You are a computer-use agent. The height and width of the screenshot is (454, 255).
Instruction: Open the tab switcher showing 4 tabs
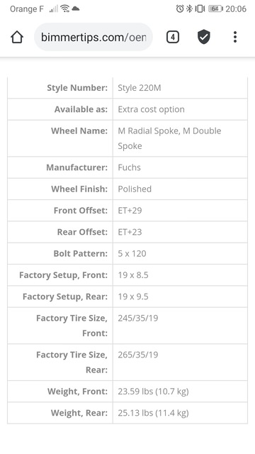click(173, 37)
